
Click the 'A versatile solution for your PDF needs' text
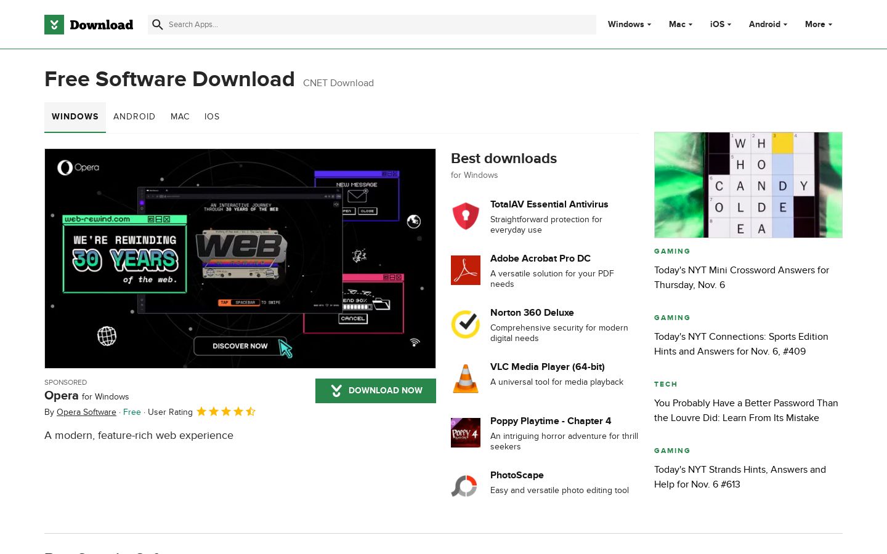click(552, 279)
